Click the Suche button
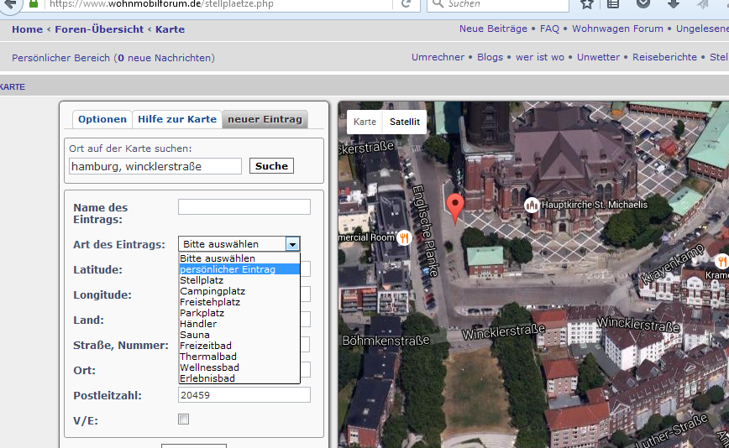This screenshot has width=729, height=448. coord(271,166)
